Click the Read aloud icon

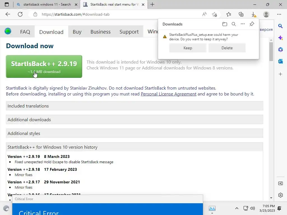204,14
